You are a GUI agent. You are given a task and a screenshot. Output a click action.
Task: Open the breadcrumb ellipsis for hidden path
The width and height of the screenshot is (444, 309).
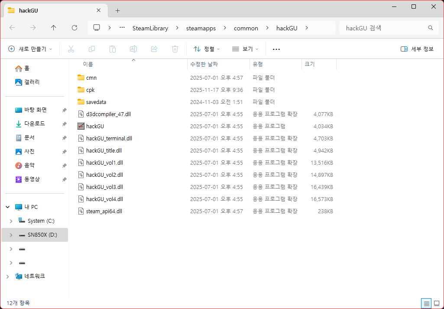(x=122, y=28)
